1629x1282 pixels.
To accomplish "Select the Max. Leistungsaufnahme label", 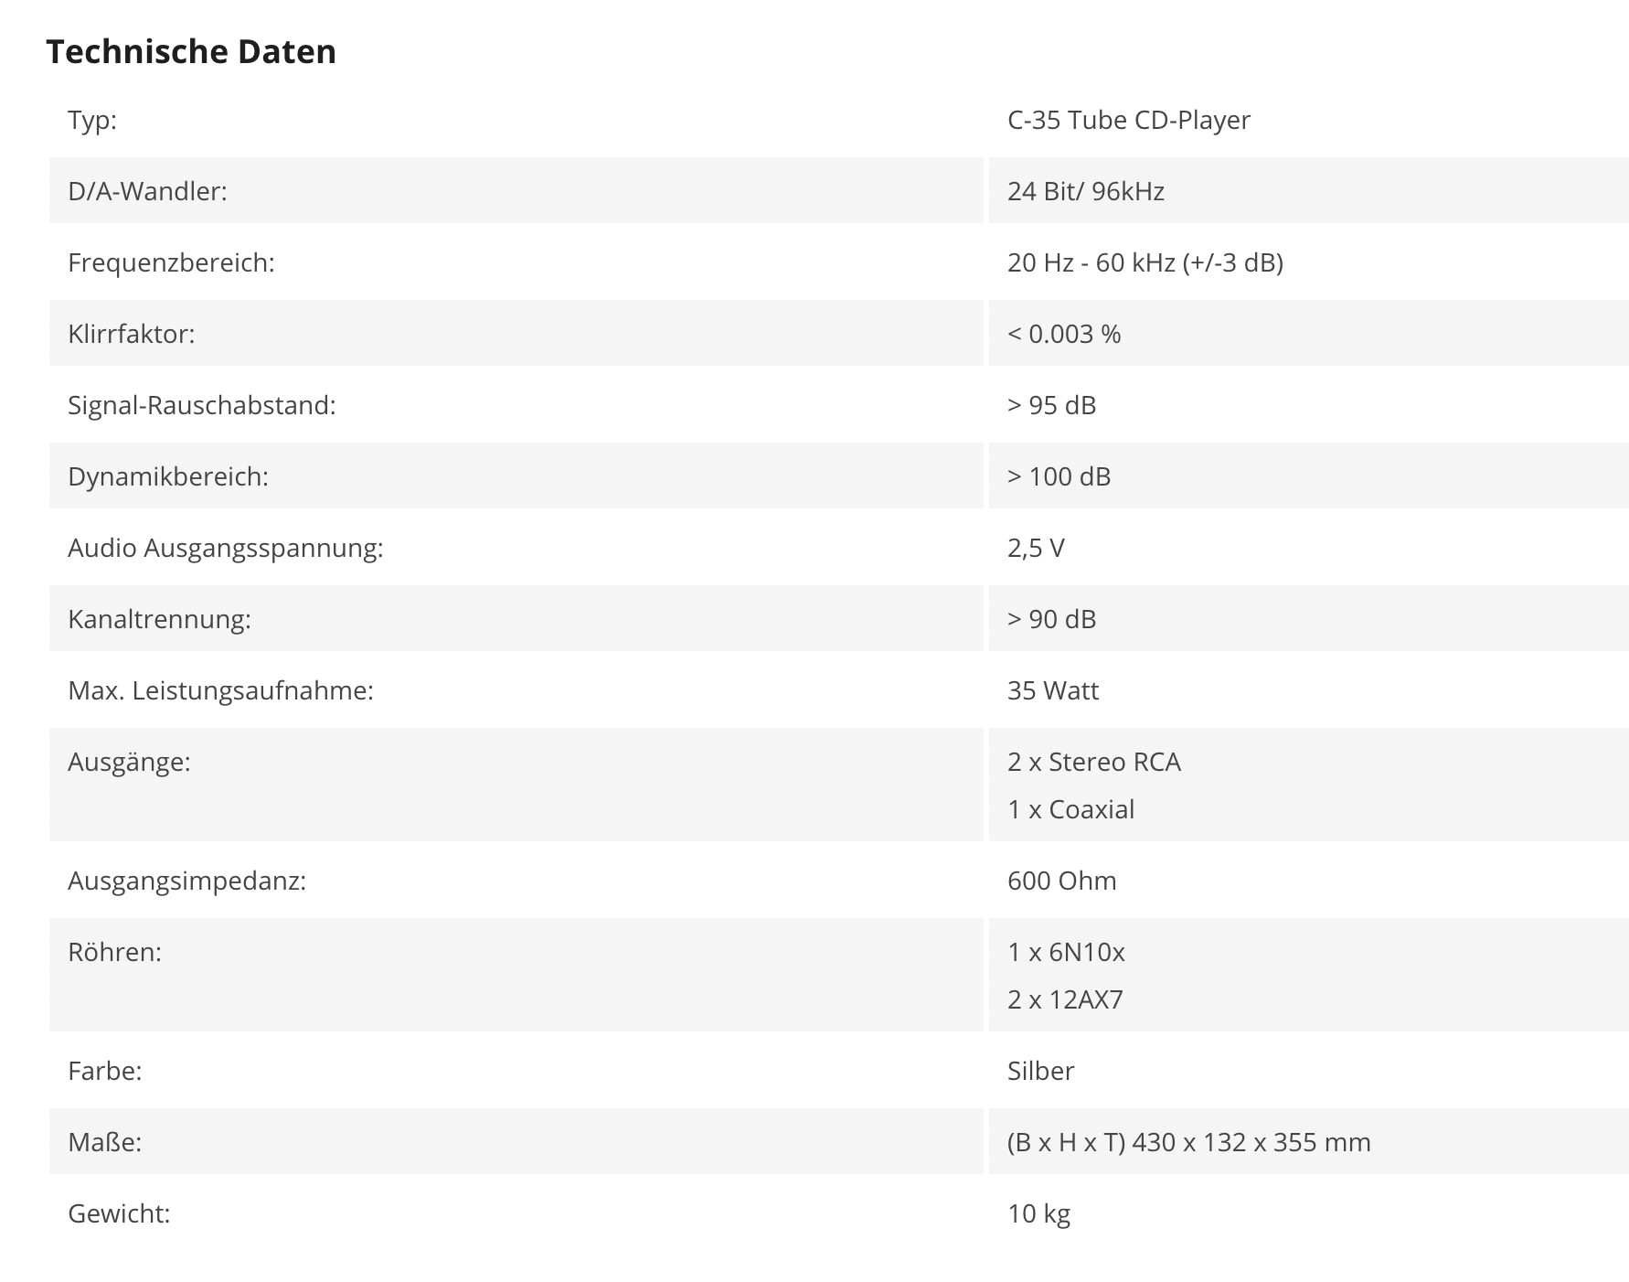I will pyautogui.click(x=221, y=690).
